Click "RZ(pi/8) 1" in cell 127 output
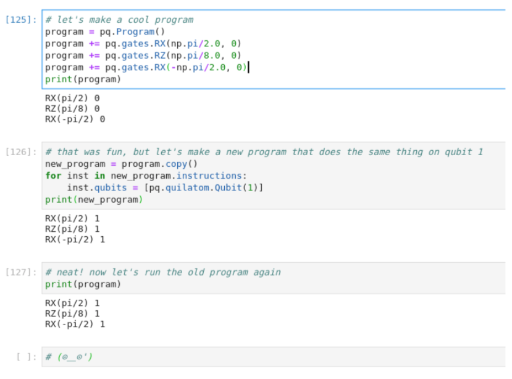 tap(72, 313)
